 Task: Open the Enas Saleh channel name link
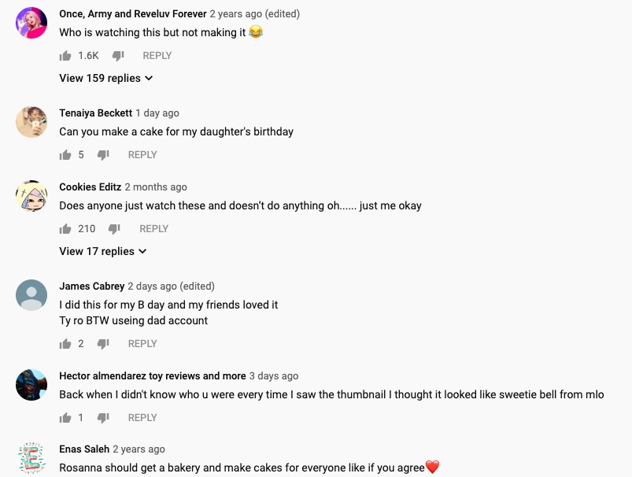(84, 449)
